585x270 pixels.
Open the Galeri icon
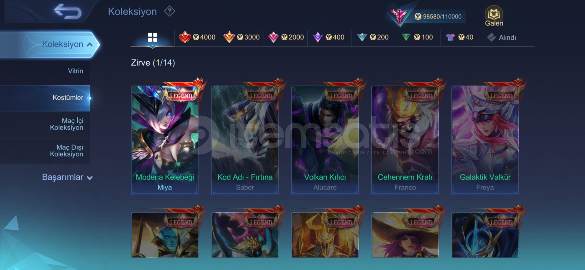(494, 16)
